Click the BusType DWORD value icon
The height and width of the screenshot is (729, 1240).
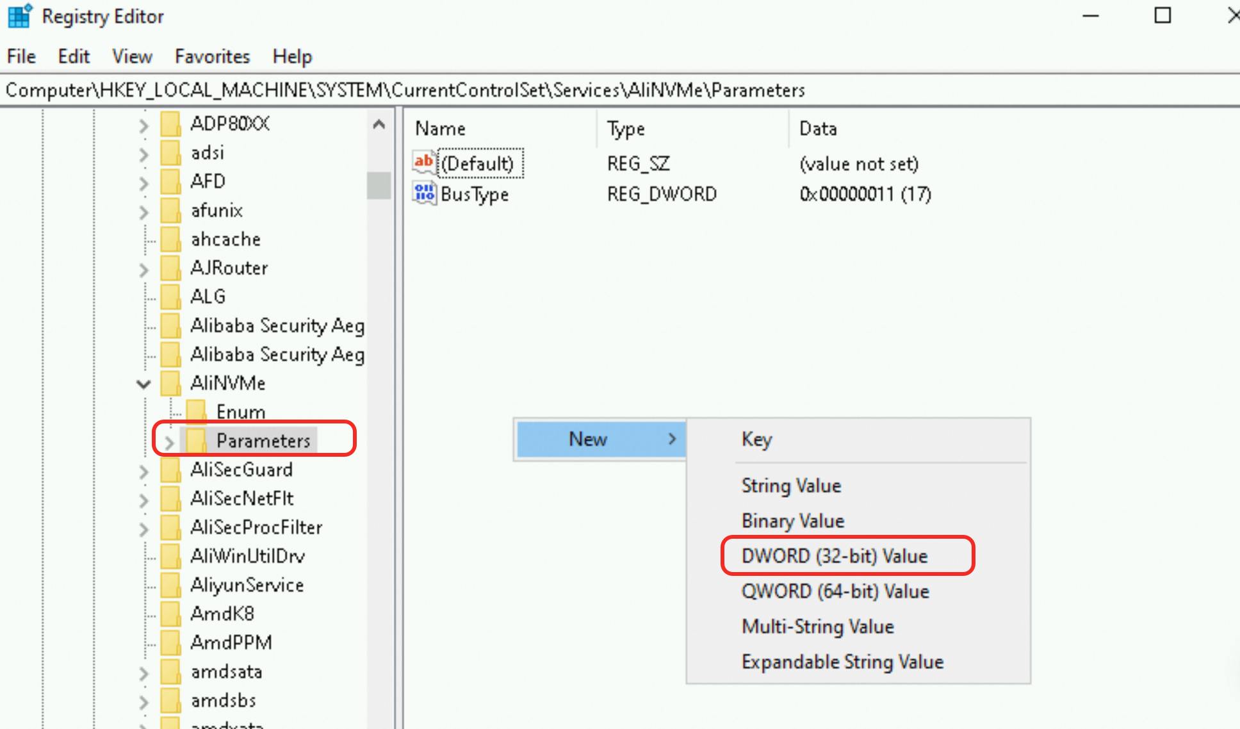coord(424,193)
